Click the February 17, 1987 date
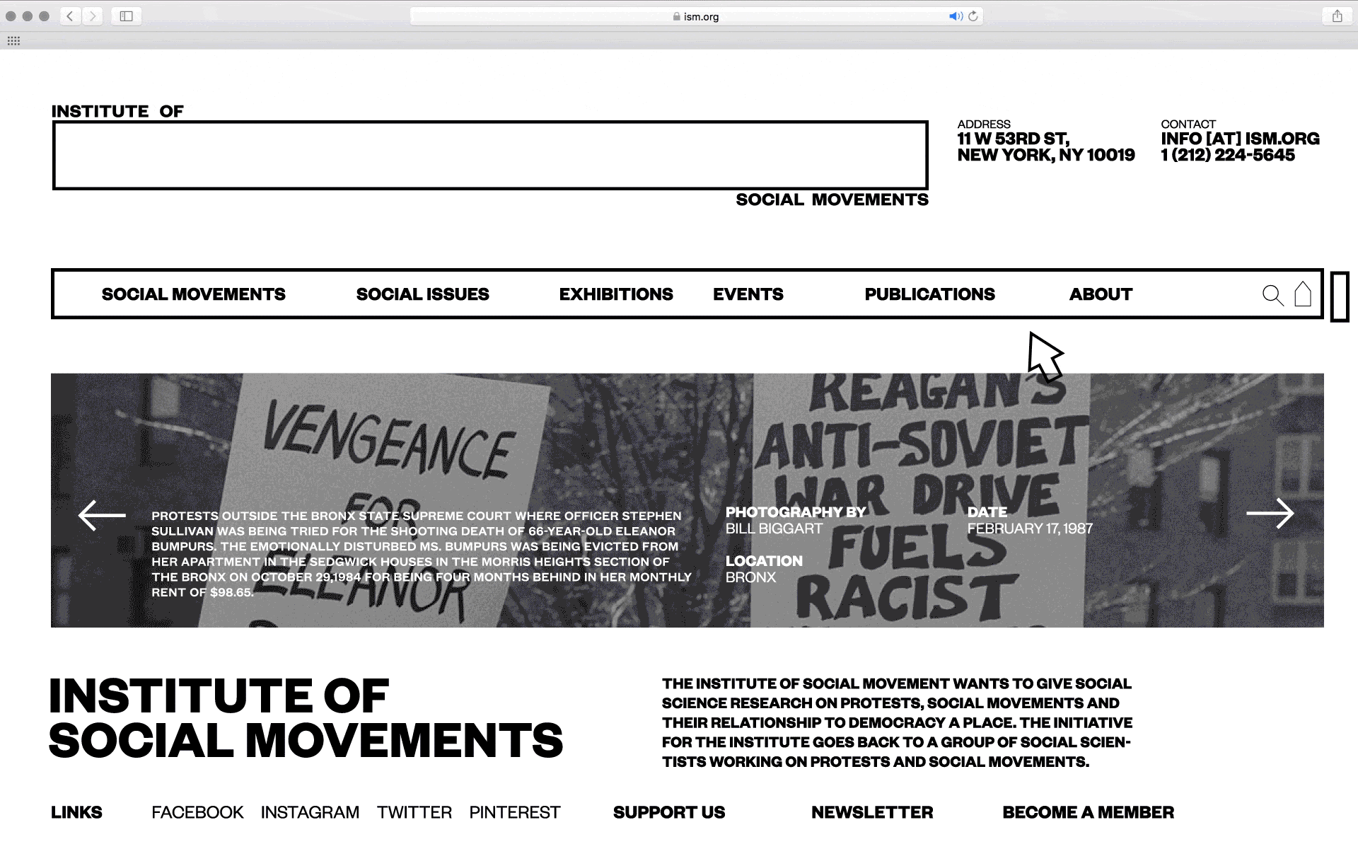The image size is (1358, 849). click(x=1030, y=529)
